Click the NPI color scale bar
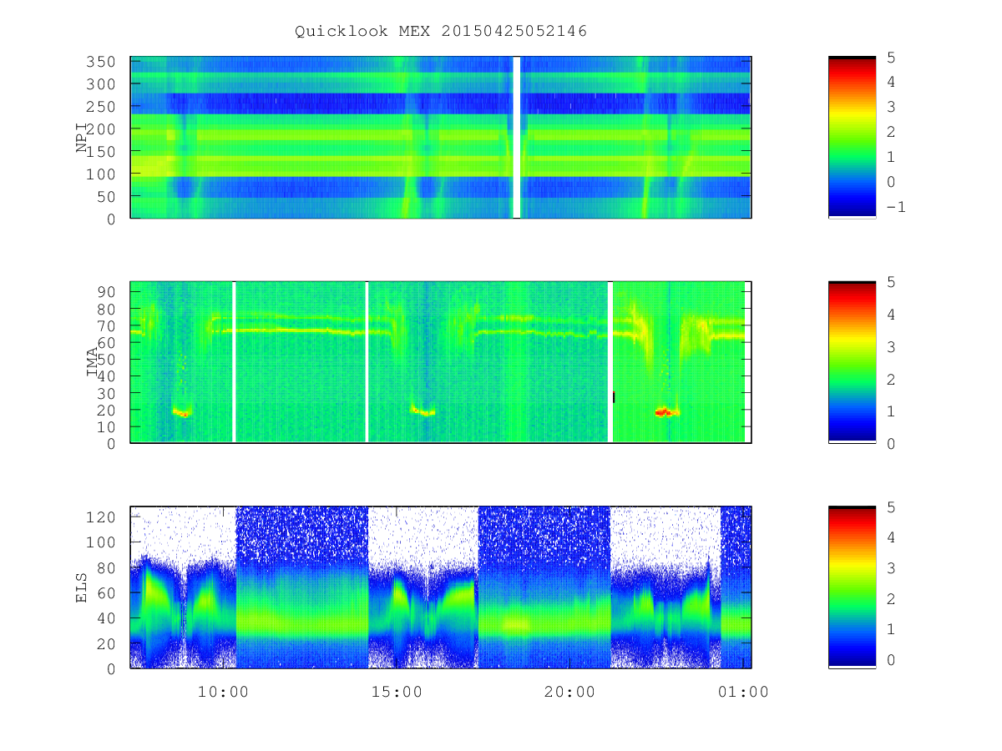 coord(852,137)
